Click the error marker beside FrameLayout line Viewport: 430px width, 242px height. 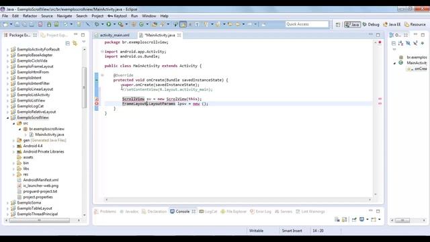[97, 104]
